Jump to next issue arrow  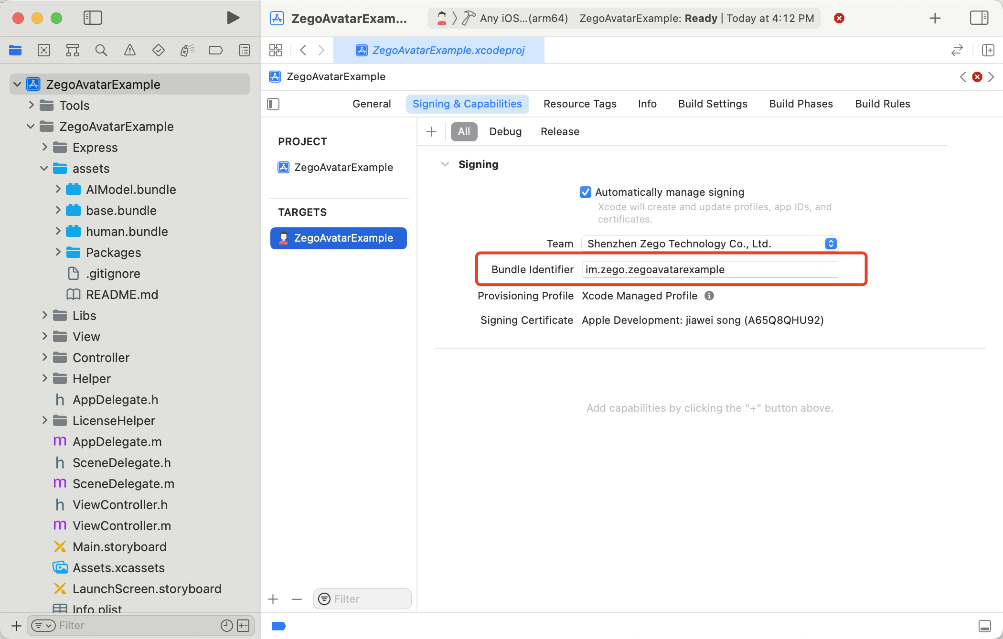(991, 77)
